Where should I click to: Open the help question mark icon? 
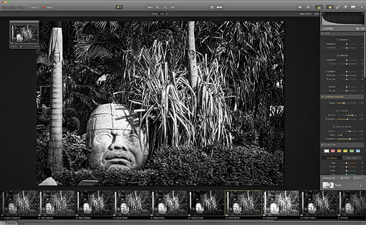[x=362, y=7]
